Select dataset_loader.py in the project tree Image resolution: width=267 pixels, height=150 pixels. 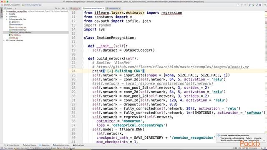pos(19,30)
